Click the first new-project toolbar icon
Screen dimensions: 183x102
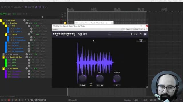[2, 7]
